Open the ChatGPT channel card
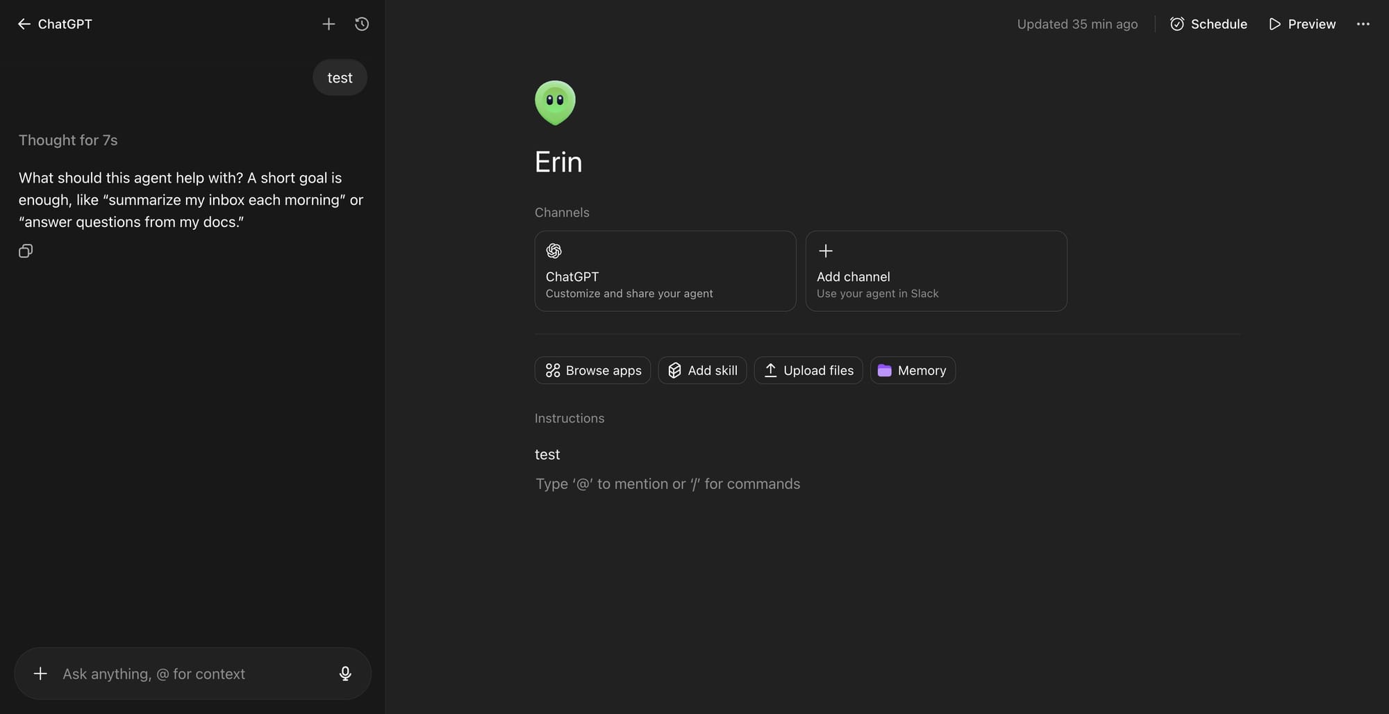The image size is (1389, 714). coord(665,271)
